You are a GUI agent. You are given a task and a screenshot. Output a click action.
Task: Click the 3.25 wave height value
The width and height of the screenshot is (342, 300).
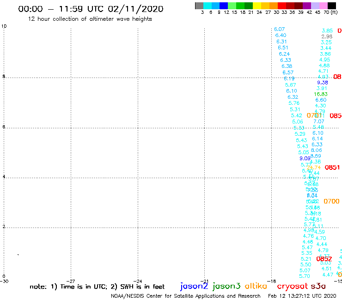point(326,42)
